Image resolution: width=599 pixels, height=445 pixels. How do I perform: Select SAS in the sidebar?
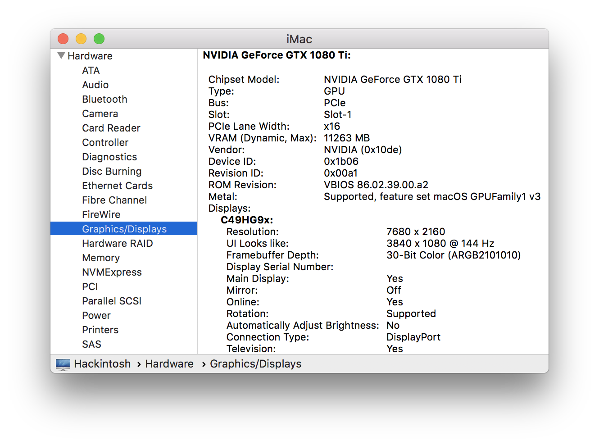92,344
